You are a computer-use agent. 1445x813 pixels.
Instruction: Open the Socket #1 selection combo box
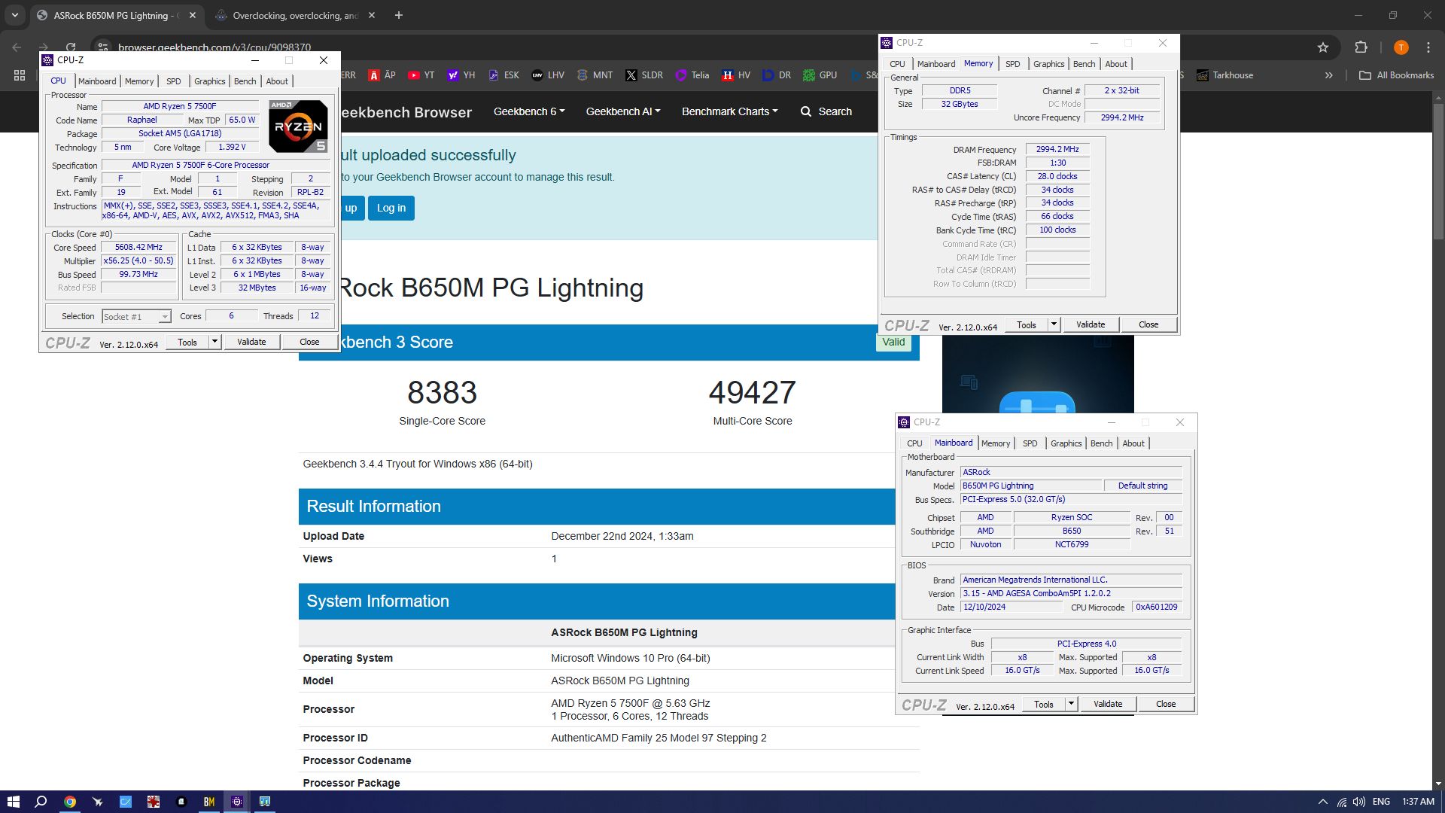tap(136, 317)
